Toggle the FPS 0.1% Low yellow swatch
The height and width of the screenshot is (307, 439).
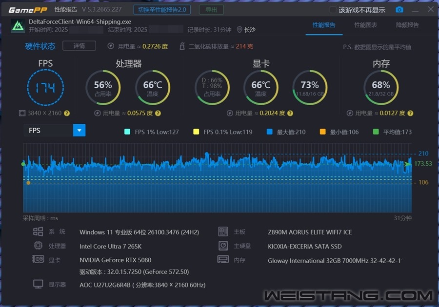(x=196, y=132)
